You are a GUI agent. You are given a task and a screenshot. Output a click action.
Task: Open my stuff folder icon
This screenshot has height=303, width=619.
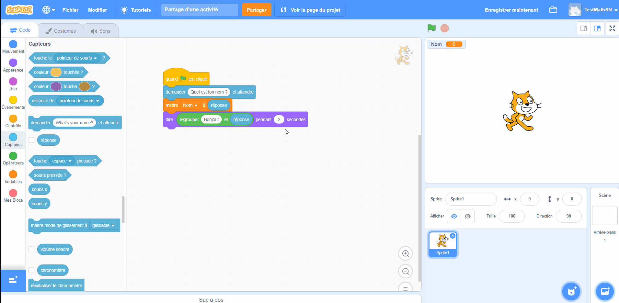[x=553, y=10]
